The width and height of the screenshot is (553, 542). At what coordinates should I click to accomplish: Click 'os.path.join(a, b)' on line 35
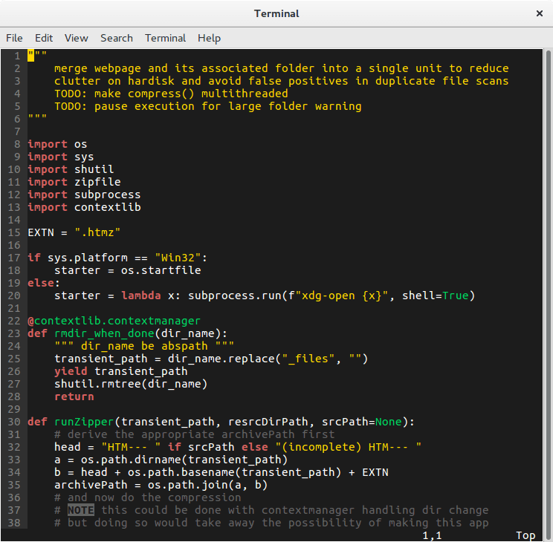(207, 486)
